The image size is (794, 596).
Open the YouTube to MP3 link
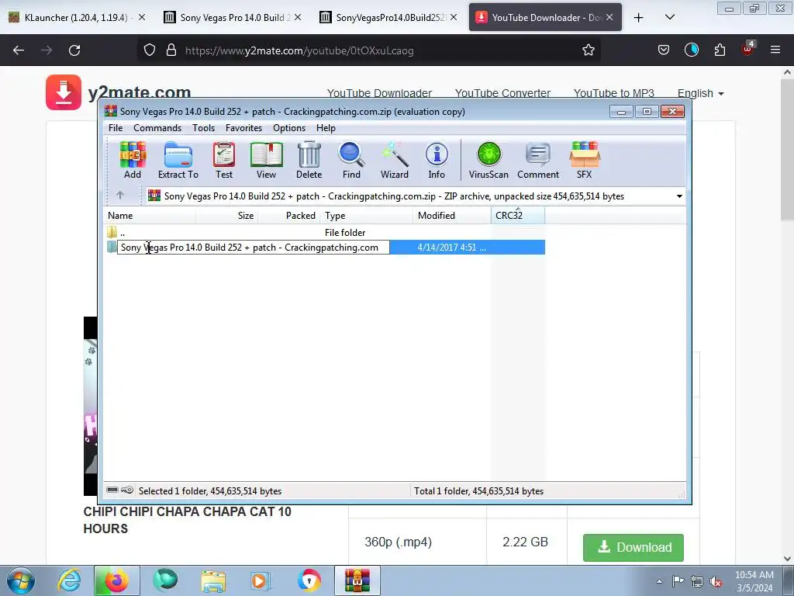(614, 93)
